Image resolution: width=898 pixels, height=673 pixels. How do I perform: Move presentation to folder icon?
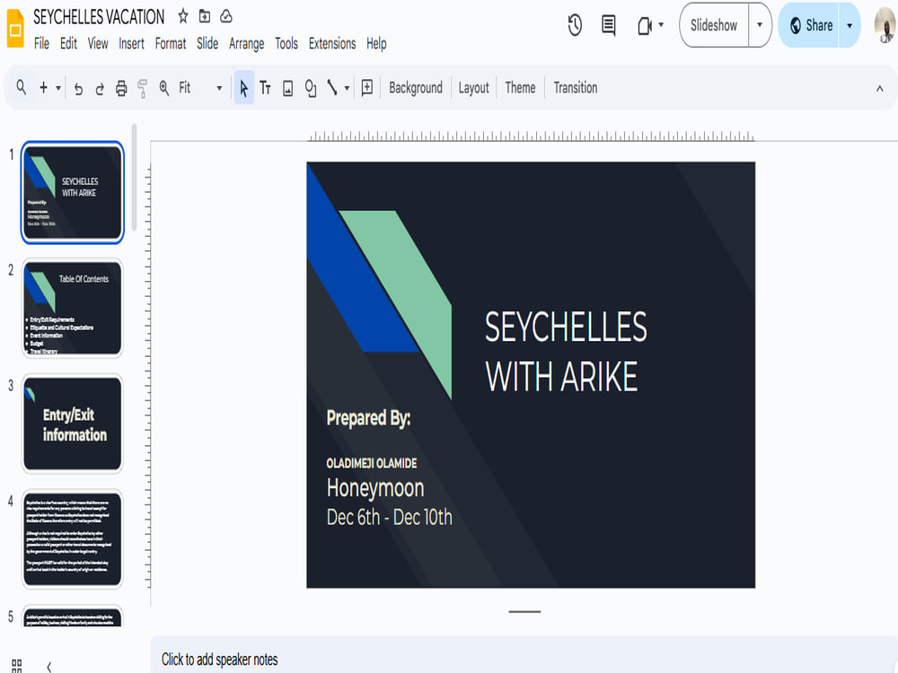[205, 16]
